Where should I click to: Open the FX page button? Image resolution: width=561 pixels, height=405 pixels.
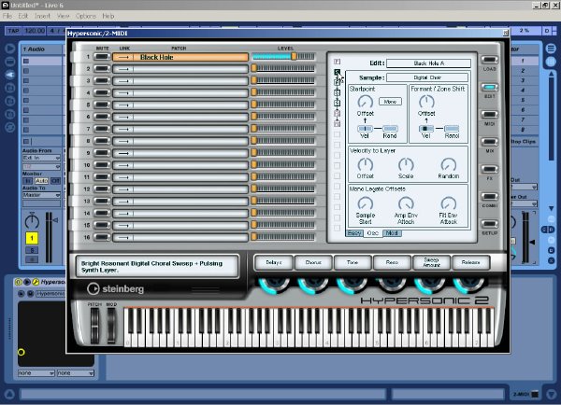coord(489,169)
